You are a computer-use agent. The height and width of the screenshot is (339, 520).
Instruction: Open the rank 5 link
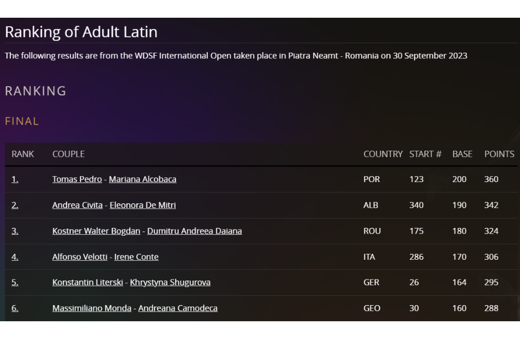pyautogui.click(x=15, y=282)
